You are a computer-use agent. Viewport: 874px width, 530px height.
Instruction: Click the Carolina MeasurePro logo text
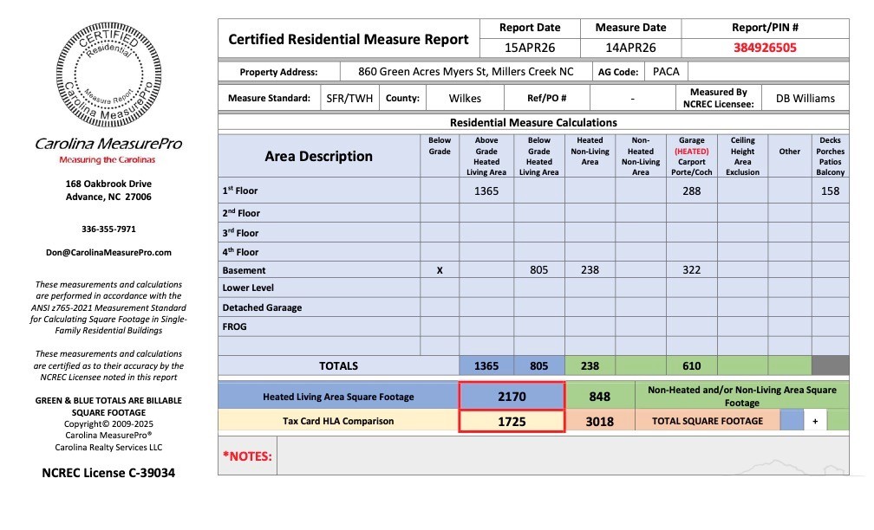[x=108, y=144]
